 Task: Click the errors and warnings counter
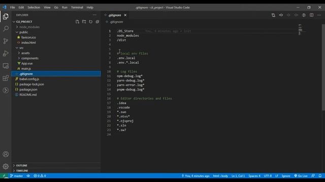40,176
